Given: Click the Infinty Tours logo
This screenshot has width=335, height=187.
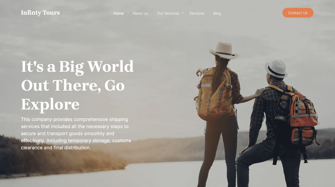Looking at the screenshot, I should pos(40,13).
